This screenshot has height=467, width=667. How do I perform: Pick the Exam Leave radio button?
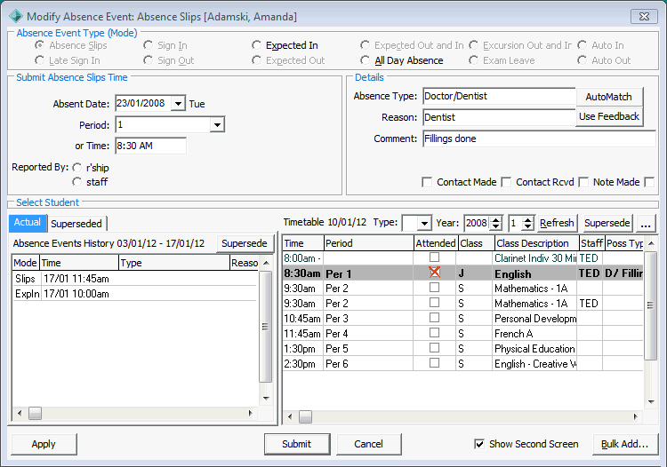[x=473, y=60]
